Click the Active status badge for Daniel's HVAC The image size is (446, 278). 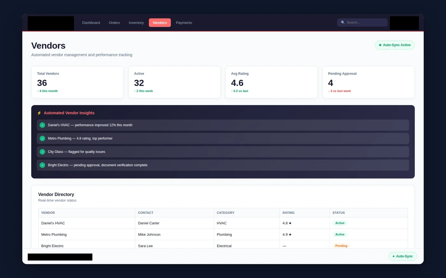[x=340, y=223]
